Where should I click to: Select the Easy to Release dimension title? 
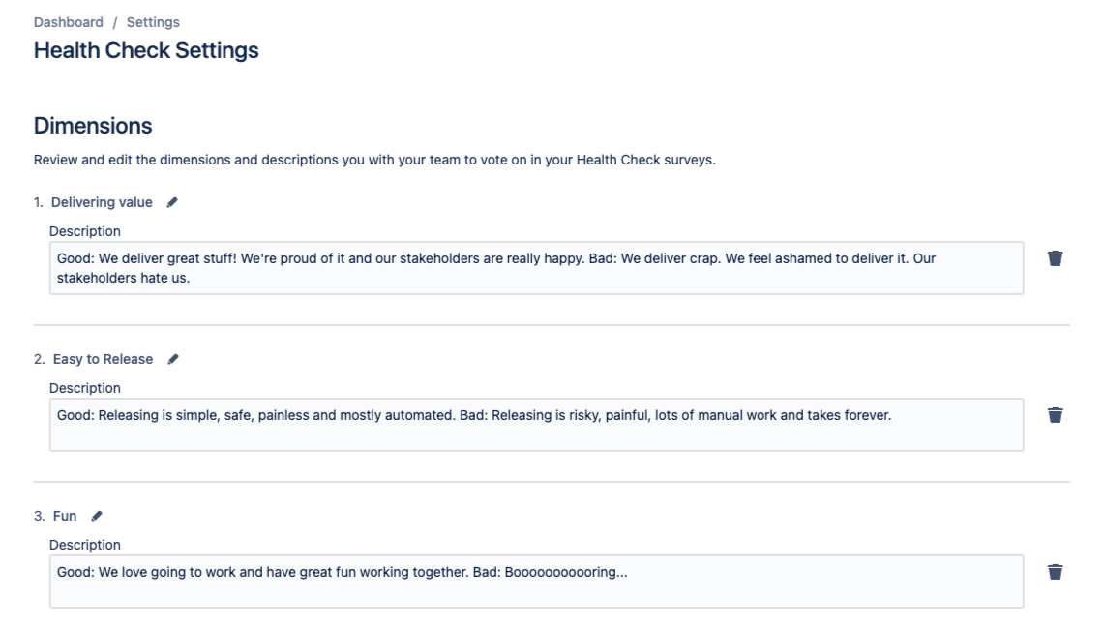(x=104, y=358)
